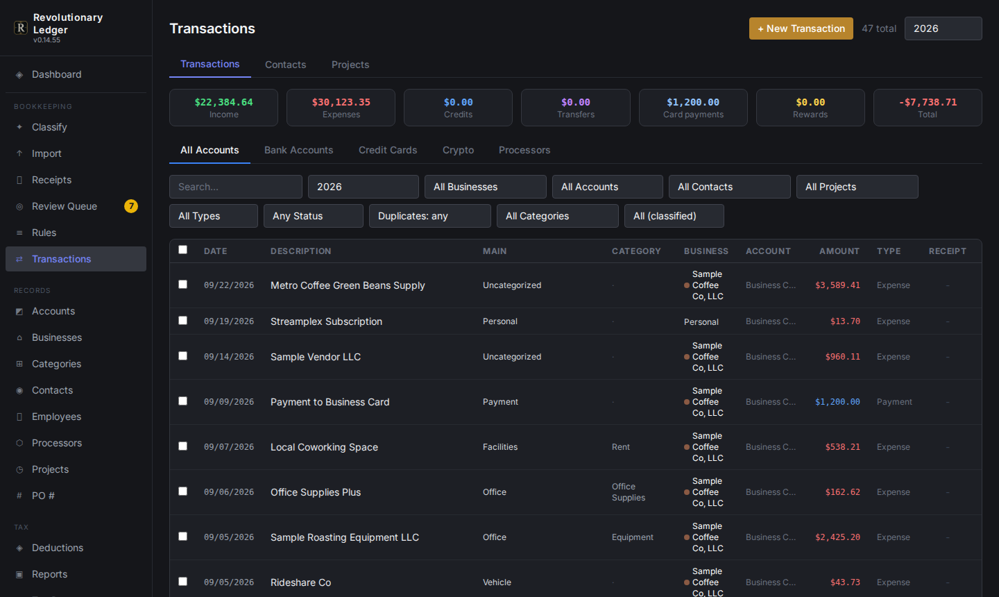Check the Rideshare Co row checkbox
999x597 pixels.
(183, 582)
